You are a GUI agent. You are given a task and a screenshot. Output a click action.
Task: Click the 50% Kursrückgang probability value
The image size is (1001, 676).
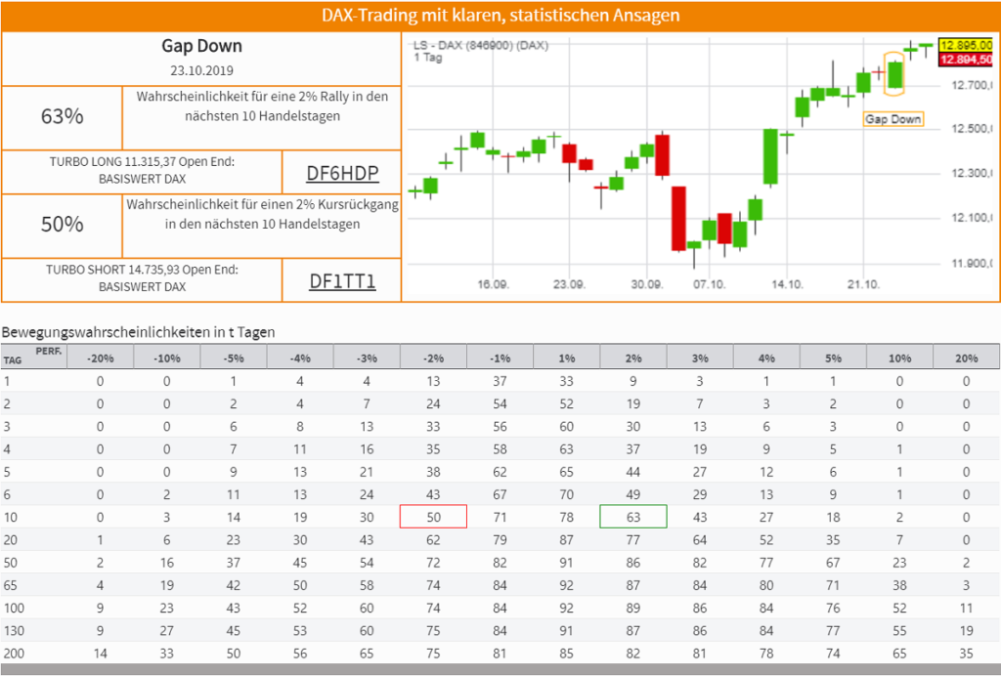pyautogui.click(x=62, y=224)
